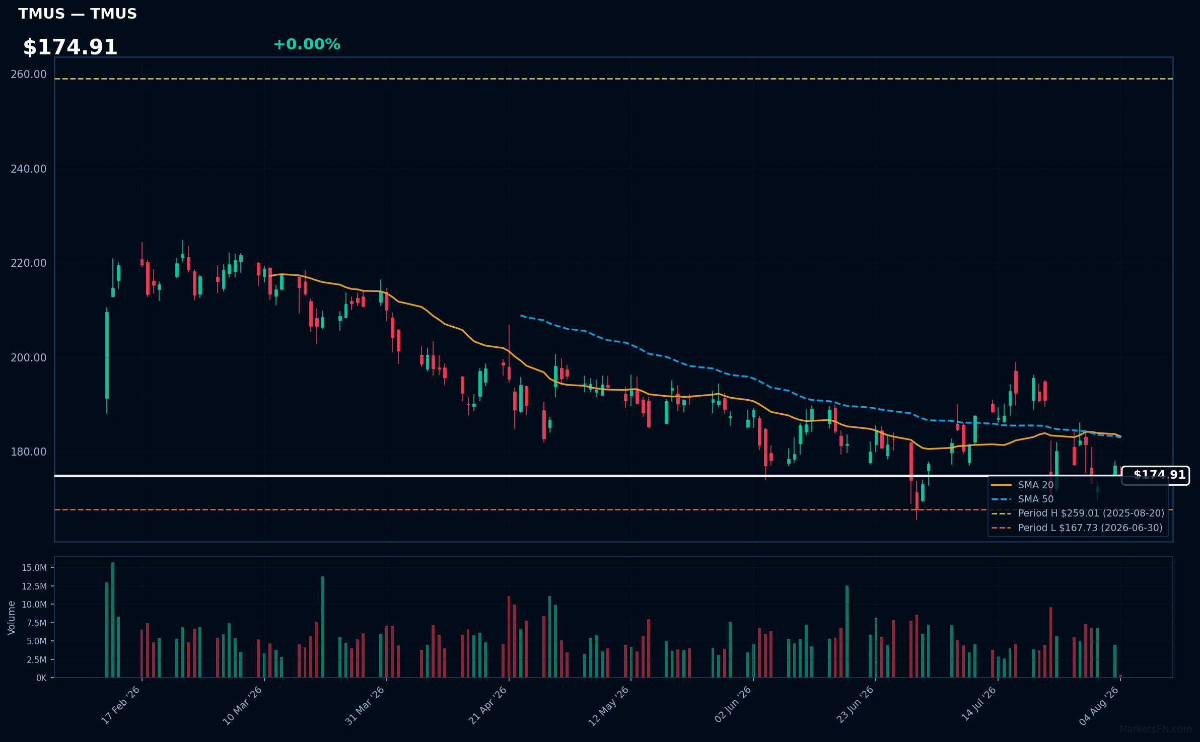The width and height of the screenshot is (1200, 742).
Task: Click the 240.00 price axis label
Action: click(x=29, y=169)
